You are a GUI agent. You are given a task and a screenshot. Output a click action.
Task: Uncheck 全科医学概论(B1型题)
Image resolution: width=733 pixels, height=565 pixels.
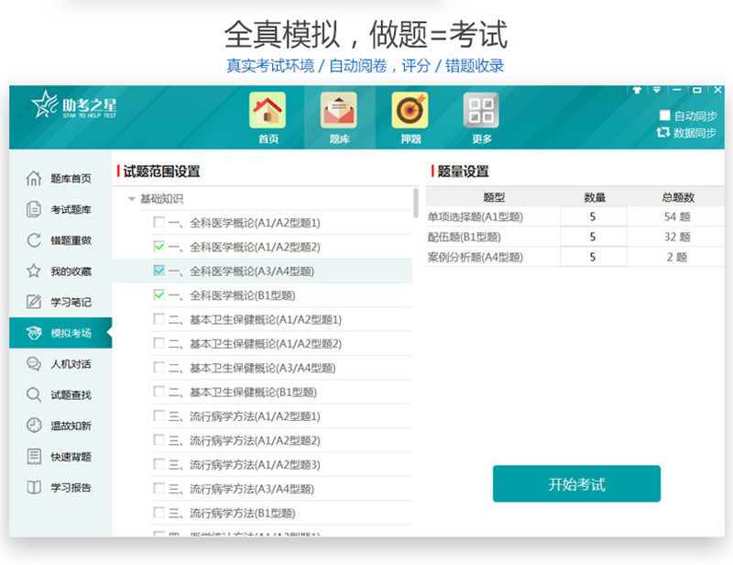coord(159,295)
